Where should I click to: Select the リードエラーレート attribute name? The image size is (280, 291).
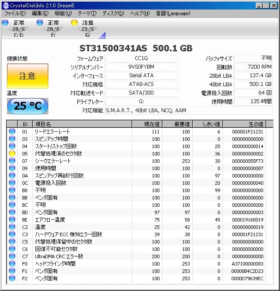[x=52, y=132]
